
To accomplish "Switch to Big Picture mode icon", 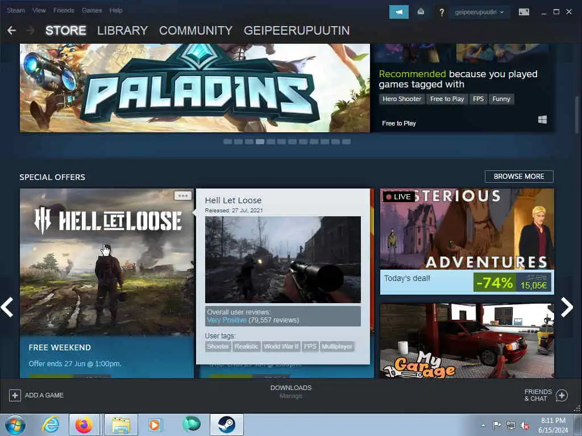I will (x=524, y=12).
